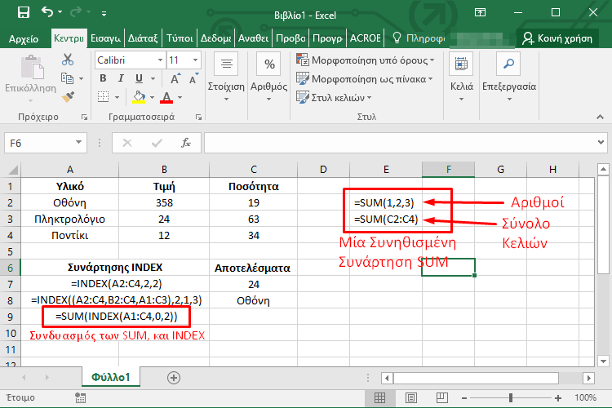Click the Undo arrow icon
This screenshot has width=612, height=408.
[47, 12]
